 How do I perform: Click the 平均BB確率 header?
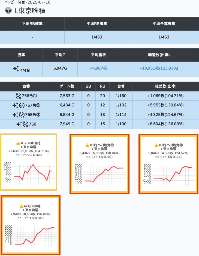pos(32,24)
